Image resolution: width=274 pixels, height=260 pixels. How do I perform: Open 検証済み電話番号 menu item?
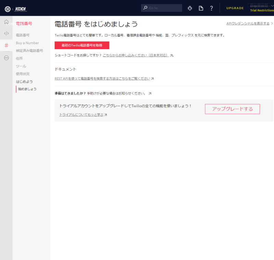click(x=29, y=51)
